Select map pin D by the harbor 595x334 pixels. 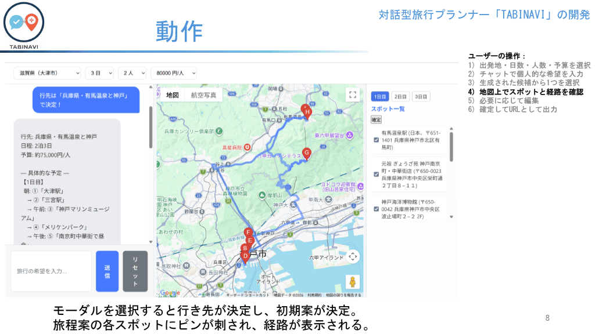coord(246,257)
